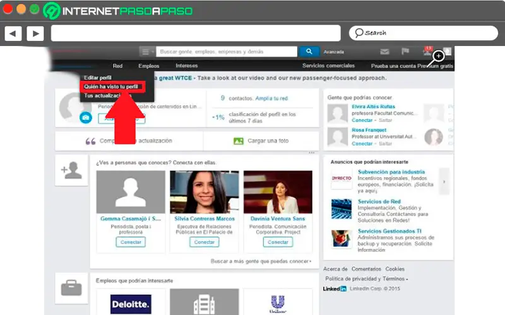Select Editar perfil from dropdown

pos(98,77)
